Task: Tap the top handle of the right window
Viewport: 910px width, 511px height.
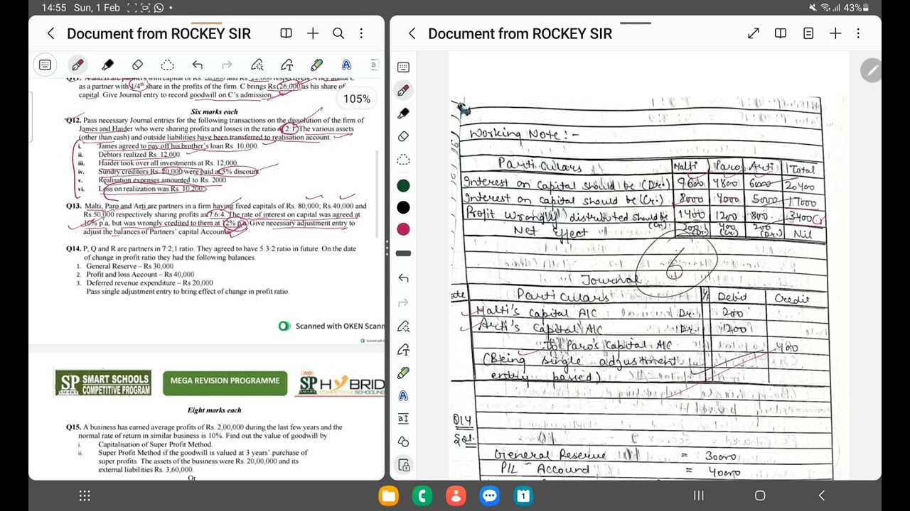Action: (635, 22)
